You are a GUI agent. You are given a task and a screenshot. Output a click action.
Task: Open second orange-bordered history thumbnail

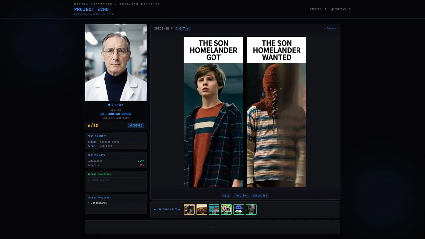click(x=202, y=209)
